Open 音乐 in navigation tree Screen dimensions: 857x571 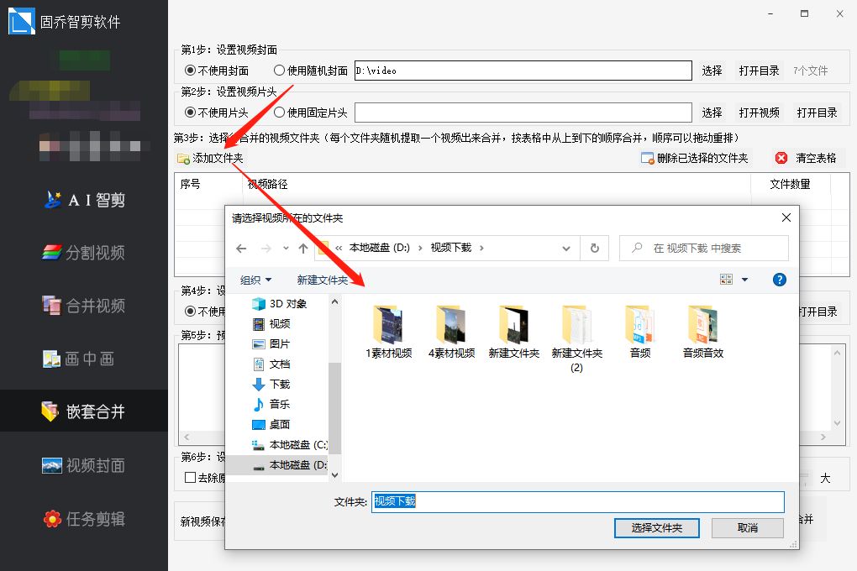(x=271, y=405)
